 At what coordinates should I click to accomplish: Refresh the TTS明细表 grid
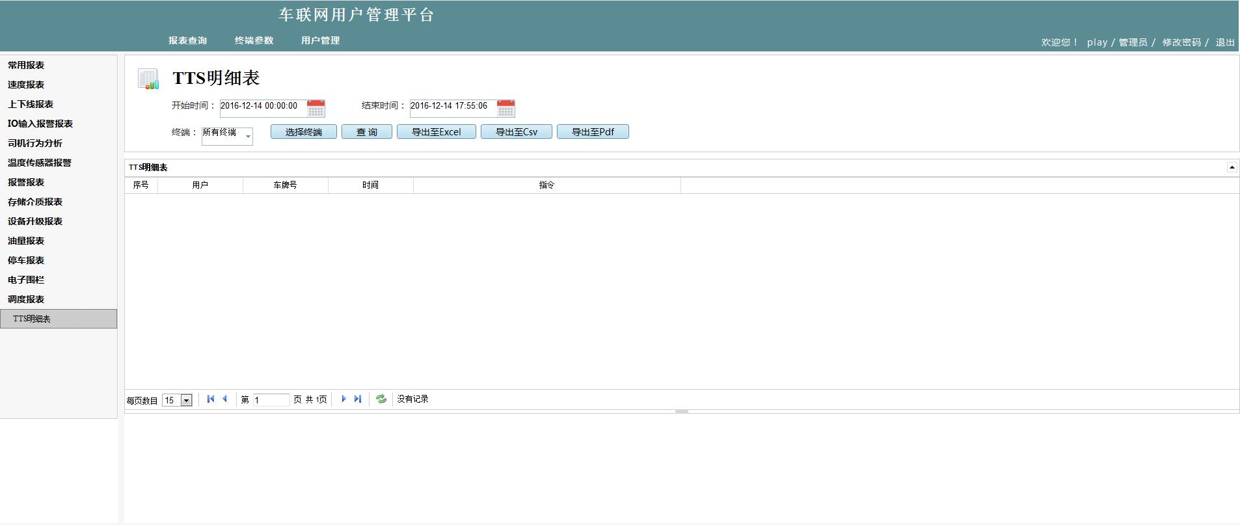click(x=381, y=399)
